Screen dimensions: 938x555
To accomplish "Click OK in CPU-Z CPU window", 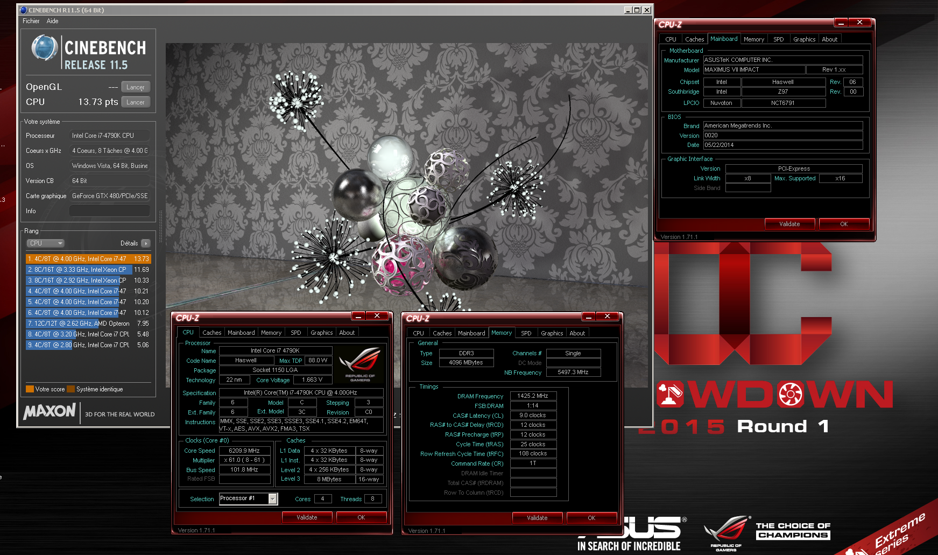I will 361,517.
